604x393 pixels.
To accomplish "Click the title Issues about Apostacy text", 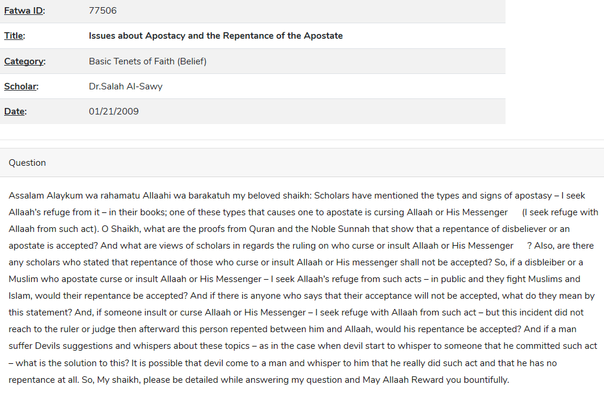I will tap(215, 36).
